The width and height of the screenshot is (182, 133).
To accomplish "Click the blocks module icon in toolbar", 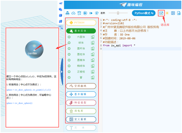I will 67,13.
